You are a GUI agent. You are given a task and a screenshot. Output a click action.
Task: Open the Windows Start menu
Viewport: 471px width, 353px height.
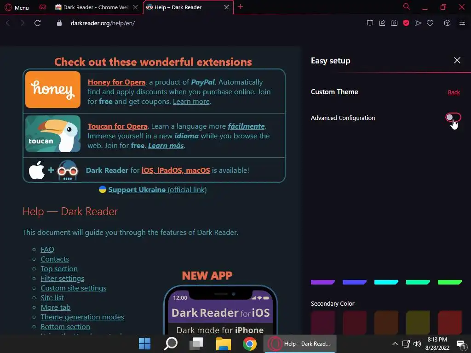[144, 344]
